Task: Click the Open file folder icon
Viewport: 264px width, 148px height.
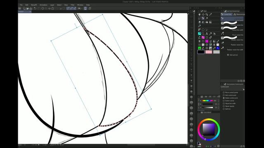Action: pos(28,8)
